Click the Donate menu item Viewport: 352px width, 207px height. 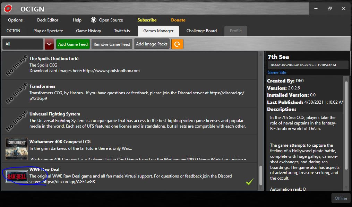(178, 20)
